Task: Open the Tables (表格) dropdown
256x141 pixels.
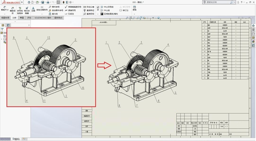Action: coord(134,8)
